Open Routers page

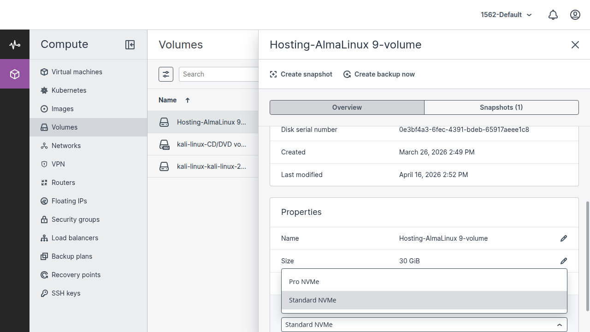(88, 183)
